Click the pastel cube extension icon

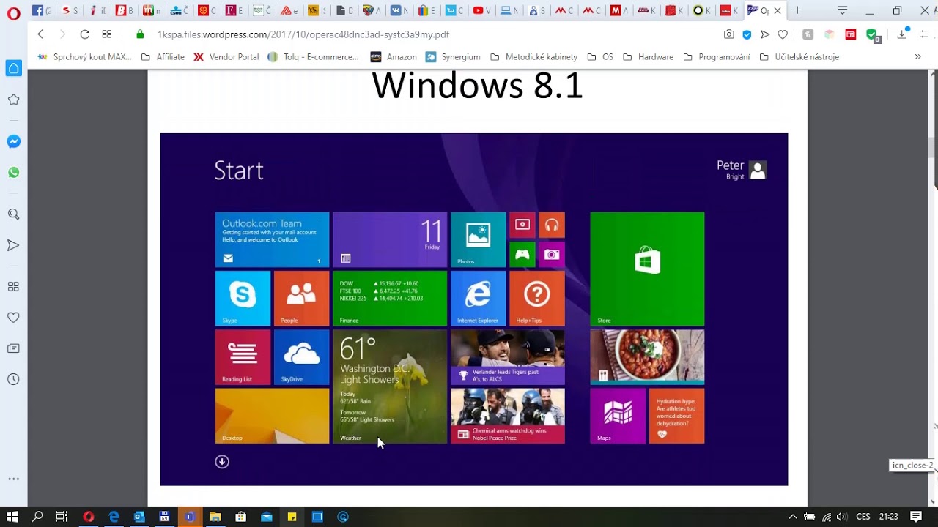[830, 34]
